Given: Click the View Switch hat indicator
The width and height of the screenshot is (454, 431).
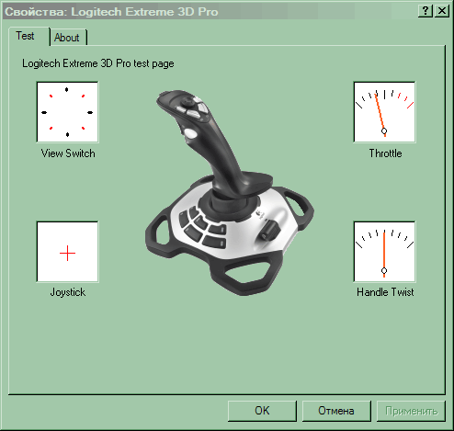Looking at the screenshot, I should click(x=67, y=112).
